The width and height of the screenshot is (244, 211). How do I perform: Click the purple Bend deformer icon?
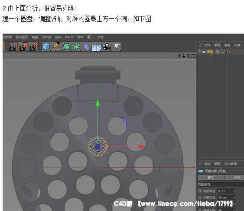coord(86,47)
